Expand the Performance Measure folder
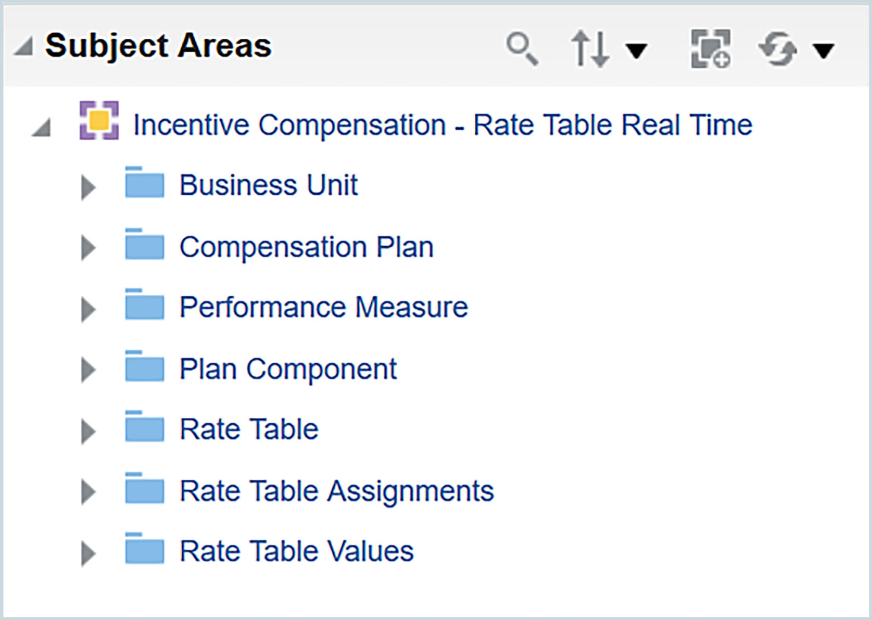Image resolution: width=872 pixels, height=620 pixels. pos(88,310)
